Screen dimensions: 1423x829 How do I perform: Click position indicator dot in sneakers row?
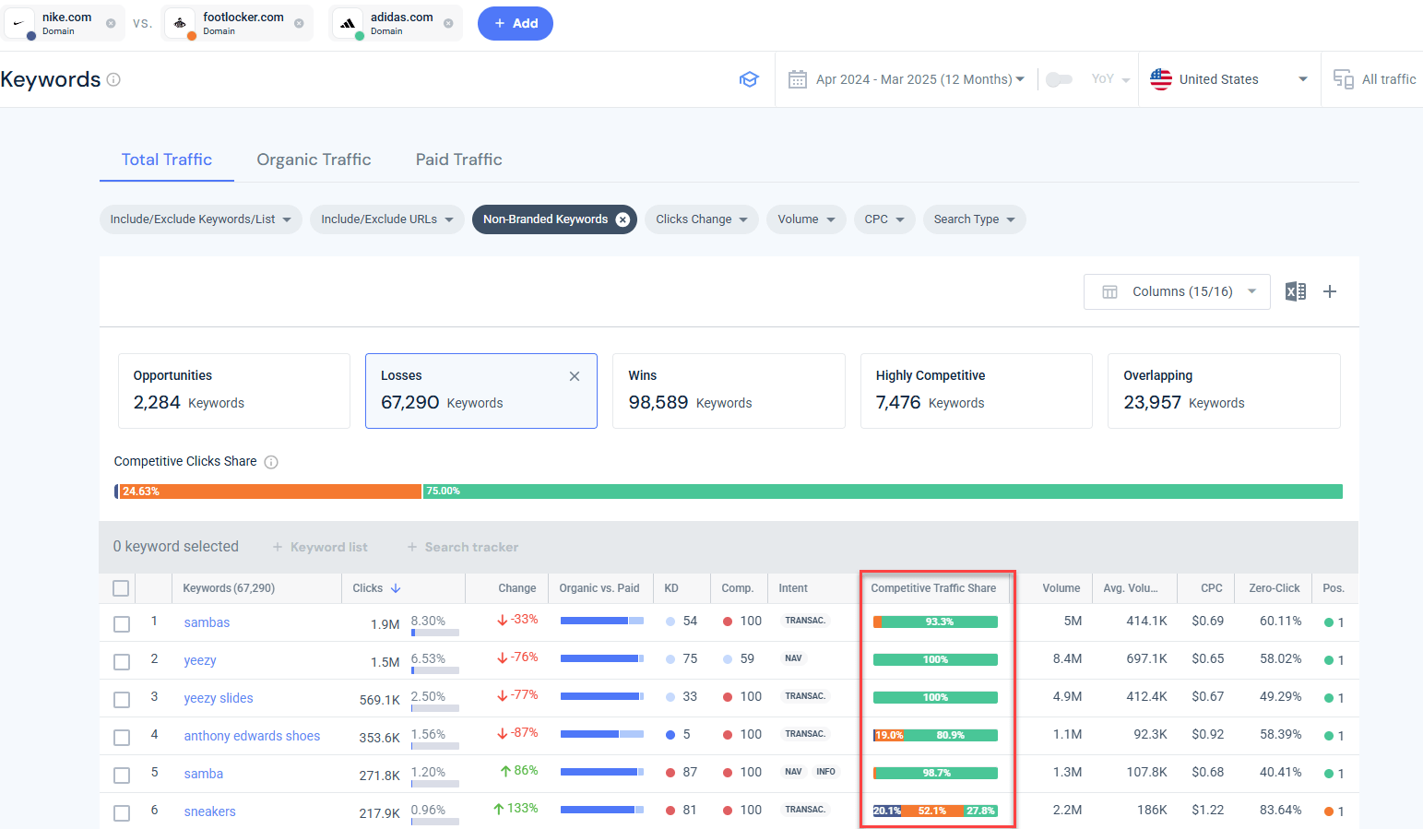pyautogui.click(x=1329, y=811)
